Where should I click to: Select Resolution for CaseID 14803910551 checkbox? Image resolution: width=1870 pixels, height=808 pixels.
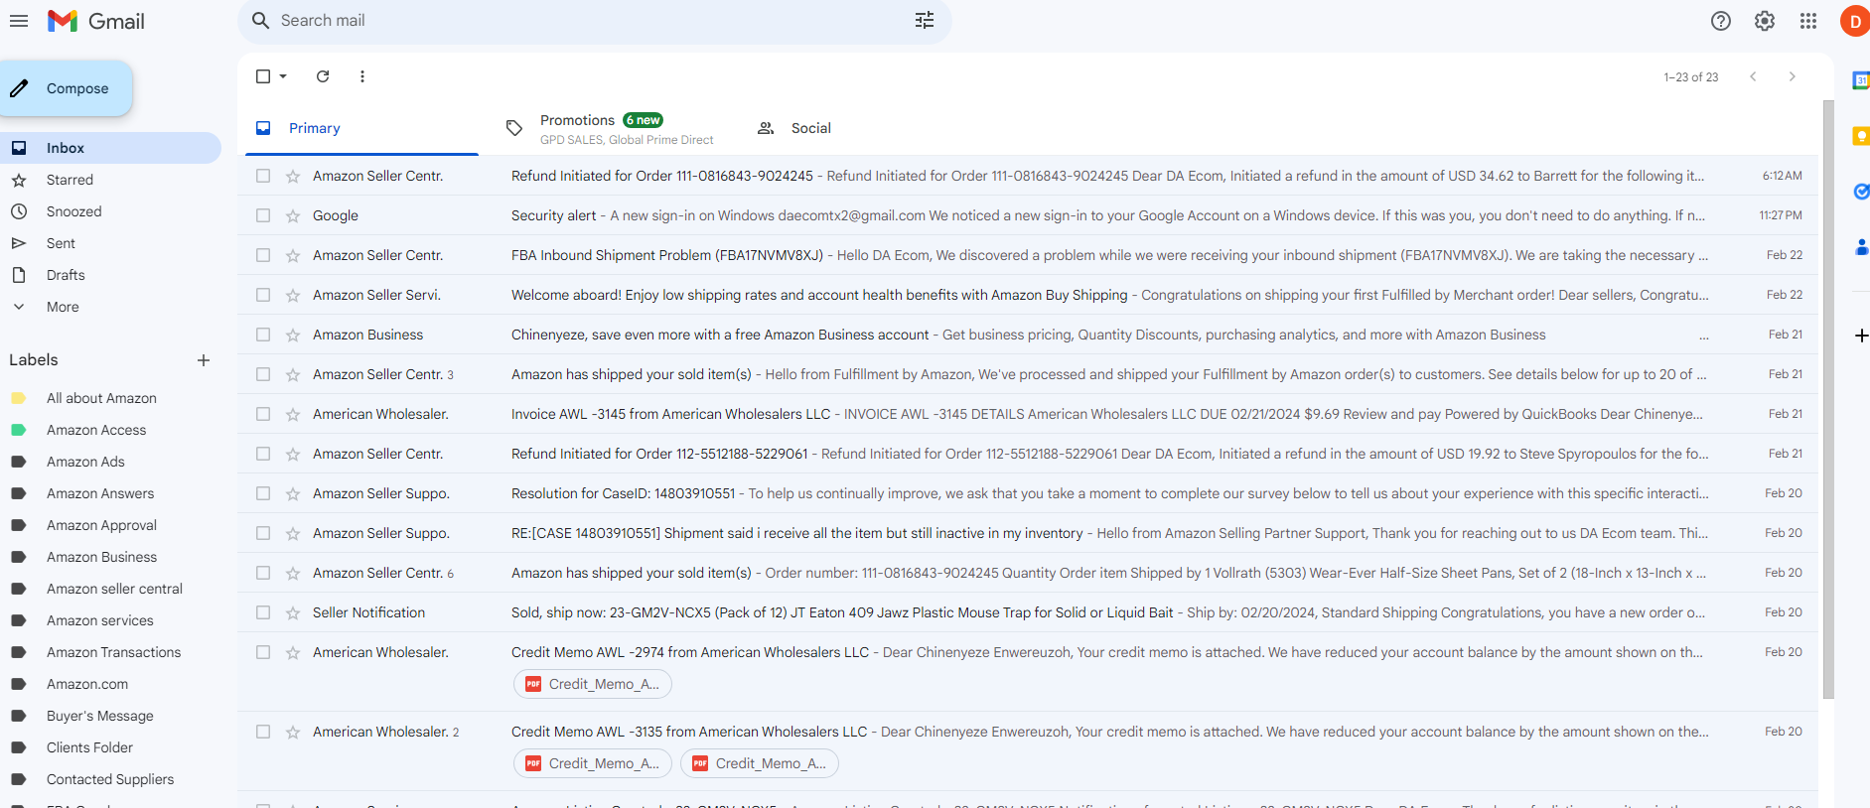coord(263,493)
